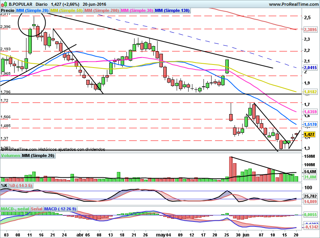Open the MACD (12 26 9) label
This screenshot has height=238, width=320.
[60, 209]
